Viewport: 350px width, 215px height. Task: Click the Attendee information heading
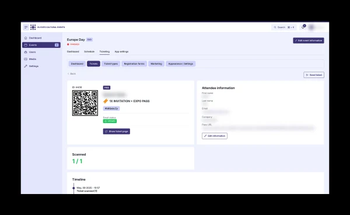coord(218,88)
